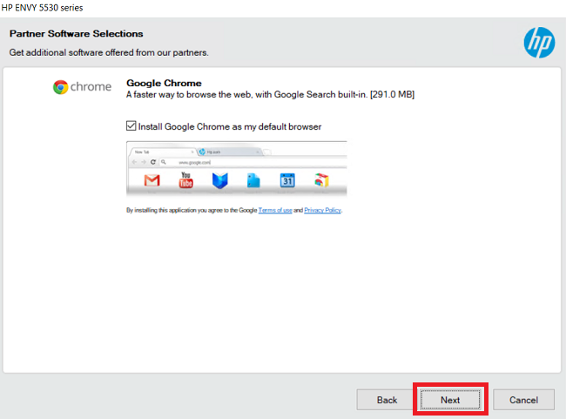Image resolution: width=566 pixels, height=419 pixels.
Task: Click the Chrome Web Store icon in the preview
Action: coord(321,180)
